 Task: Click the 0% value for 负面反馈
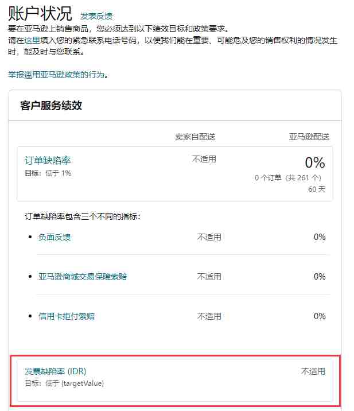pyautogui.click(x=320, y=237)
